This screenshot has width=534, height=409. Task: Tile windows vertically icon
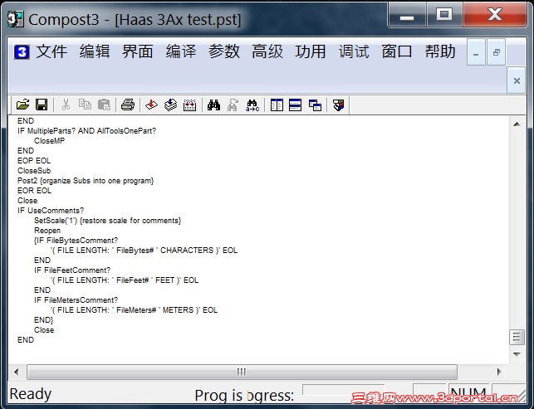277,105
